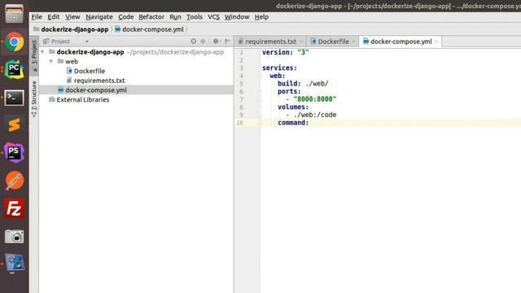This screenshot has width=521, height=293.
Task: Open the View menu
Action: coord(72,17)
